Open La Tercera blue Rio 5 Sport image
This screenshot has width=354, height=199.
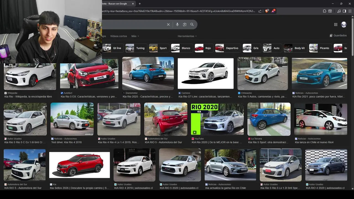tap(269, 119)
